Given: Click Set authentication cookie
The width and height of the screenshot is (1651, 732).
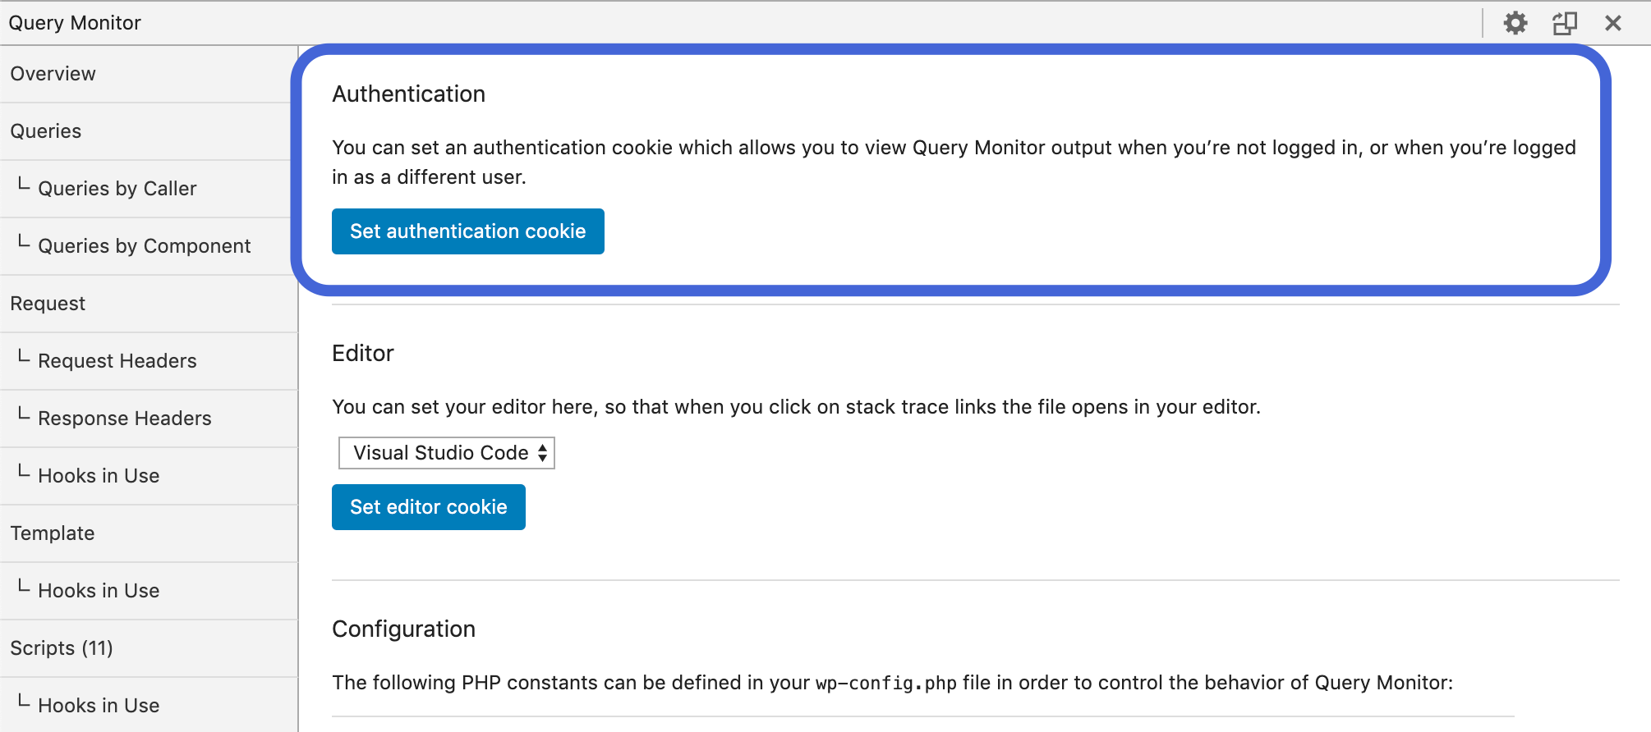Looking at the screenshot, I should pyautogui.click(x=467, y=231).
